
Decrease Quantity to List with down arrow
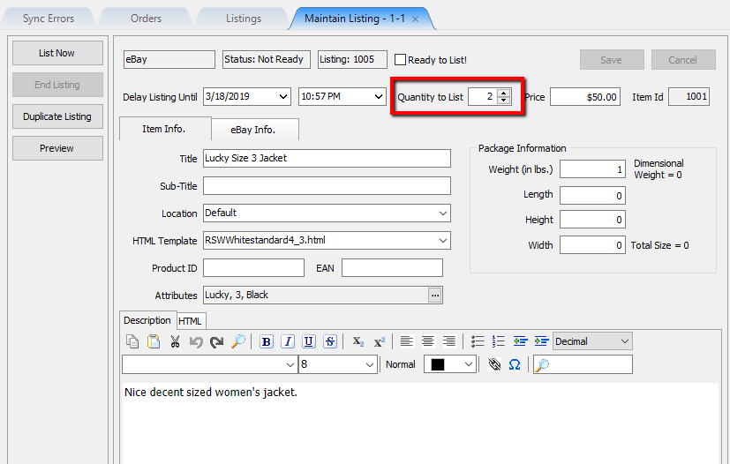click(x=503, y=100)
